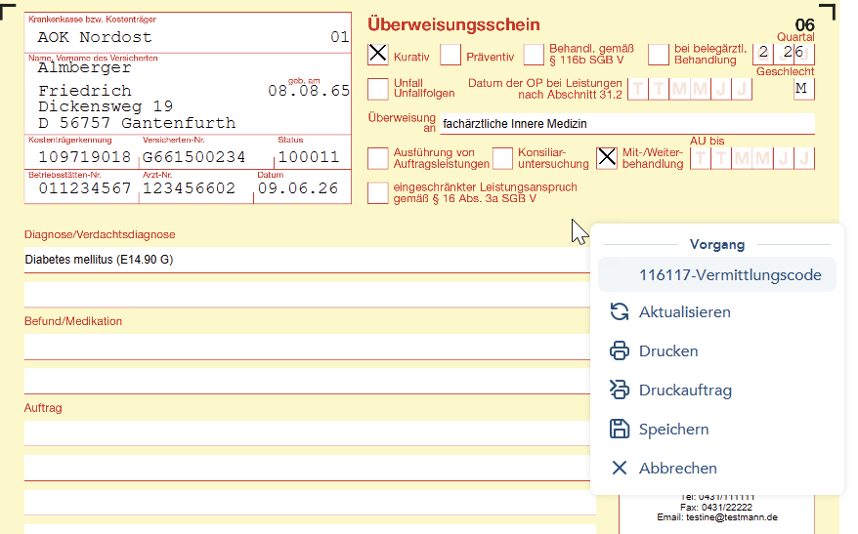This screenshot has height=534, width=858.
Task: Click the AU bis date field
Action: [752, 158]
